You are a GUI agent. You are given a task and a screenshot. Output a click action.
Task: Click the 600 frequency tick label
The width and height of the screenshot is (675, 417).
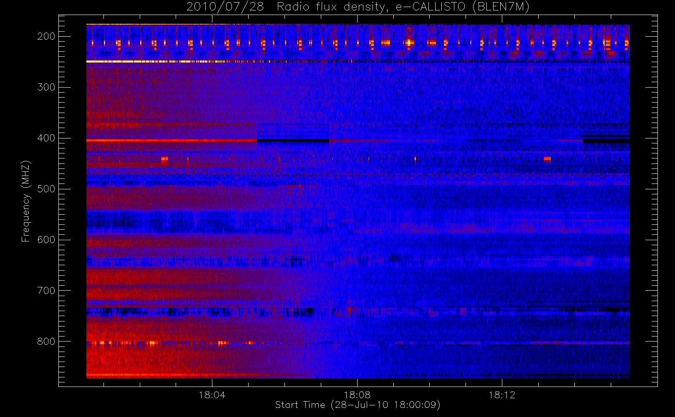coord(46,240)
